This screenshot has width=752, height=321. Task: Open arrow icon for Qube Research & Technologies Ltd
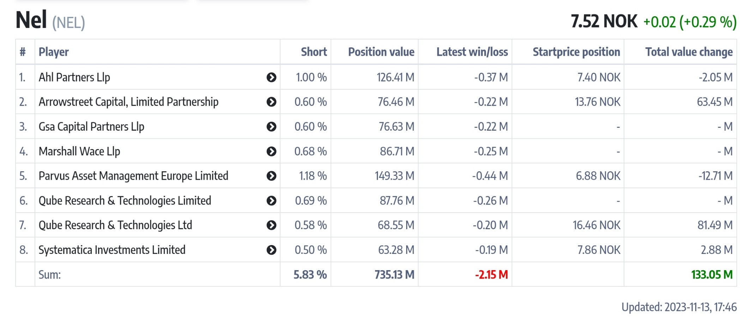pyautogui.click(x=271, y=225)
